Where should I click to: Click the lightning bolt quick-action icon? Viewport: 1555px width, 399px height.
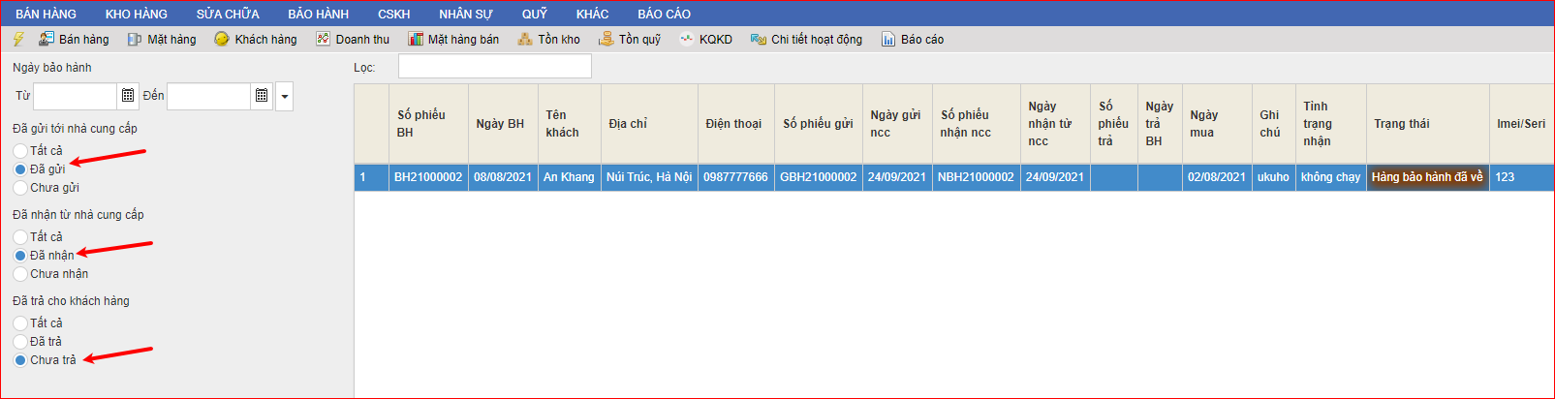(x=18, y=40)
